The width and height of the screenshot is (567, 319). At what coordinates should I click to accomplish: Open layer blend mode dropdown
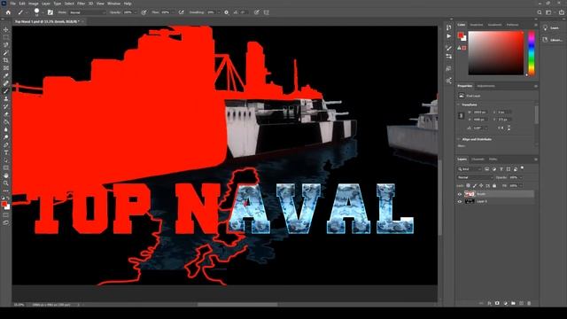475,177
